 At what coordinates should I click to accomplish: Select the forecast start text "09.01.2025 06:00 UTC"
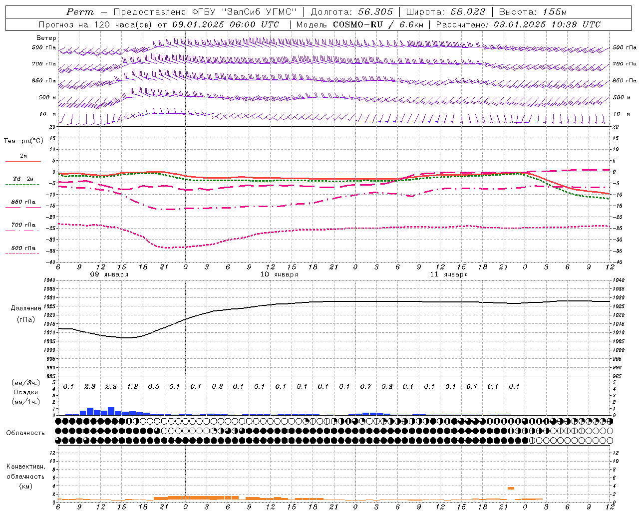(225, 24)
